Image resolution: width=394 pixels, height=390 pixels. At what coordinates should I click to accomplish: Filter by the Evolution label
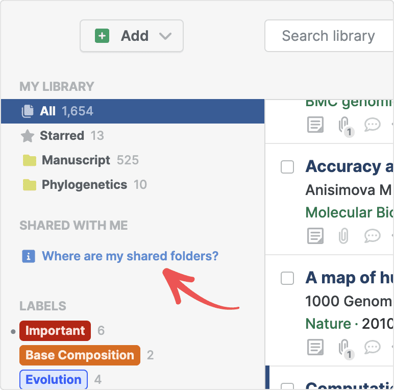pos(54,380)
